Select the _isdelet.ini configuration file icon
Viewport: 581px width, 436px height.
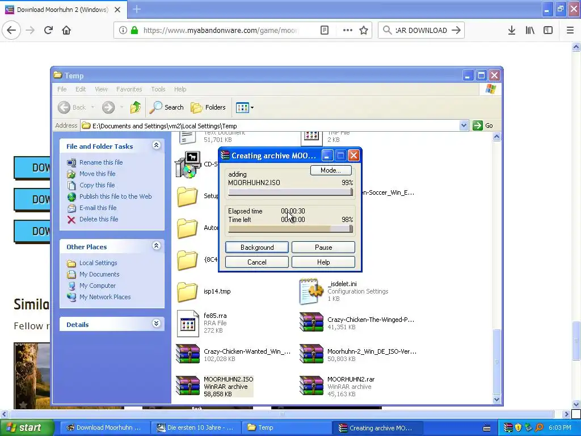pyautogui.click(x=311, y=291)
